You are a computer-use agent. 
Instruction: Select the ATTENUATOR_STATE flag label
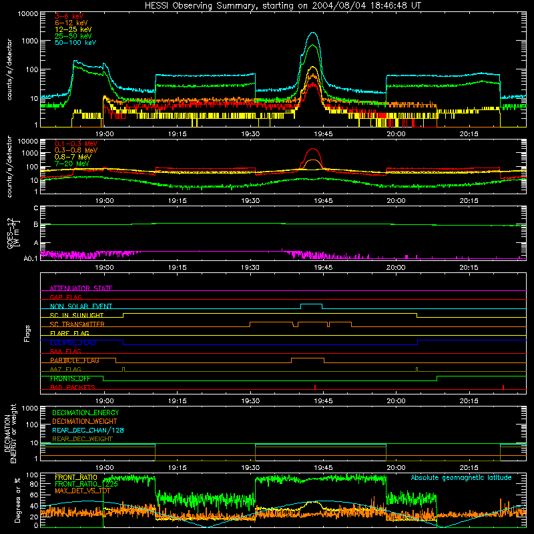coord(81,288)
